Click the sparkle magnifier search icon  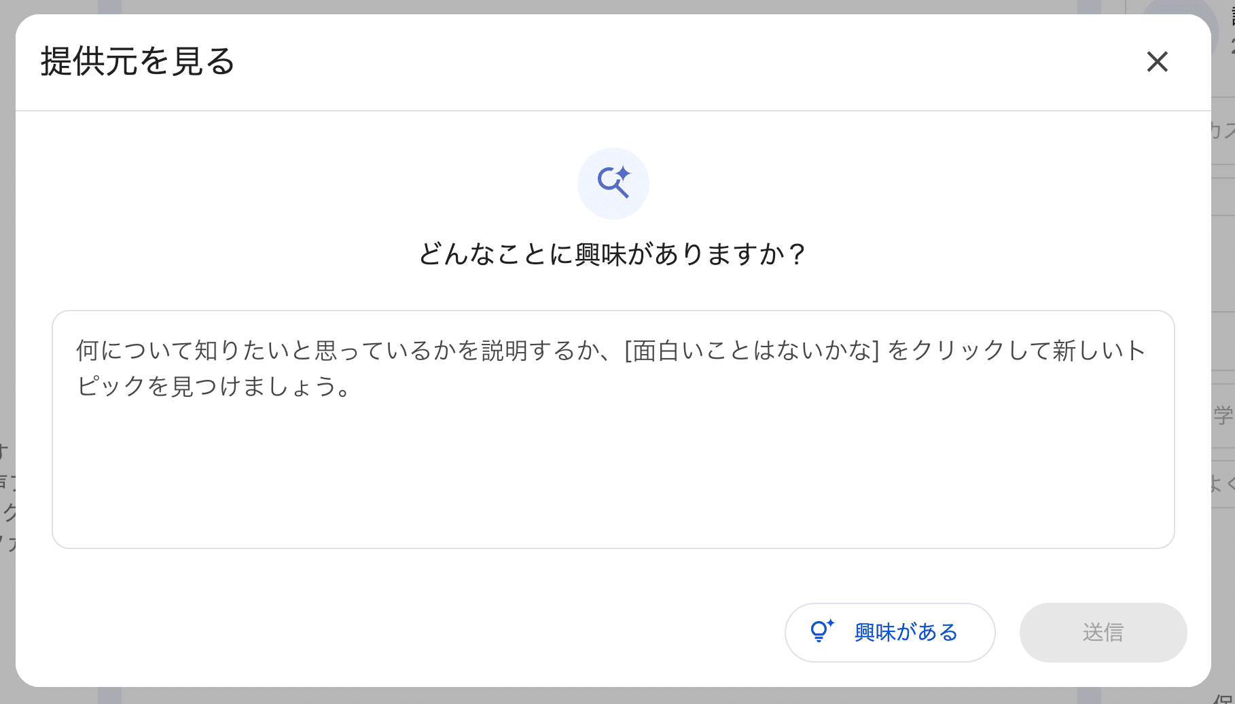(x=613, y=182)
